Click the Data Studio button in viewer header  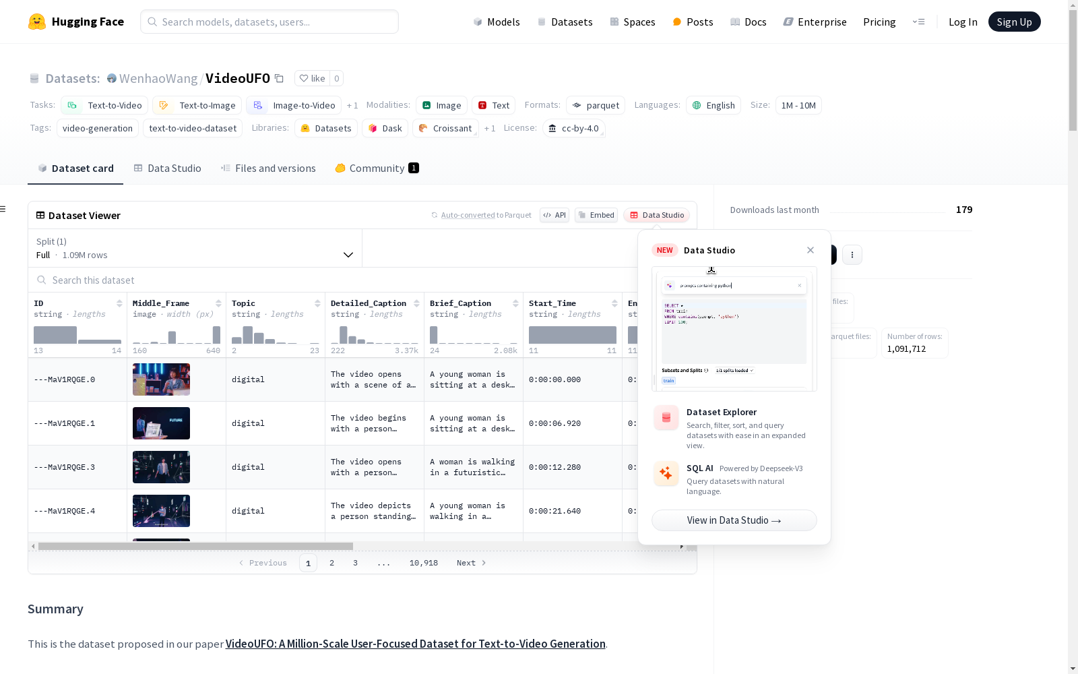click(x=657, y=215)
